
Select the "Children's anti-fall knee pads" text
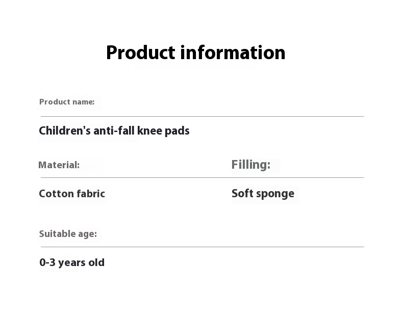tap(114, 131)
